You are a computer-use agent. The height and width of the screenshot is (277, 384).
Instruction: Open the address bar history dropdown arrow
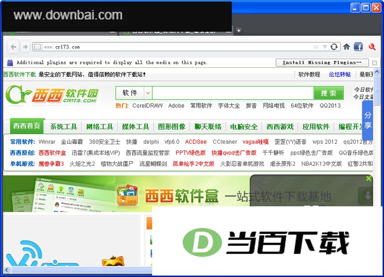(x=325, y=47)
